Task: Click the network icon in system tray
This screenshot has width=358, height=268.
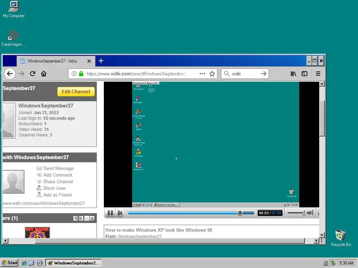Action: click(333, 263)
